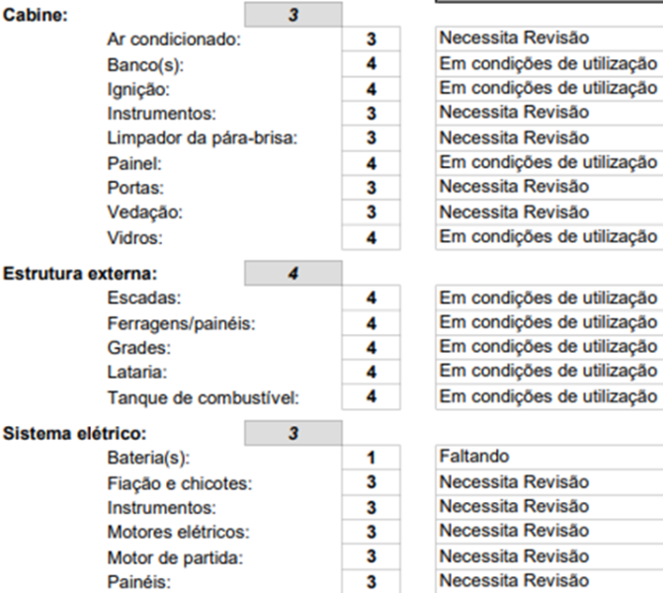Screen dimensions: 663x593
Task: Click the Tanque de combustível rating cell
Action: (371, 397)
